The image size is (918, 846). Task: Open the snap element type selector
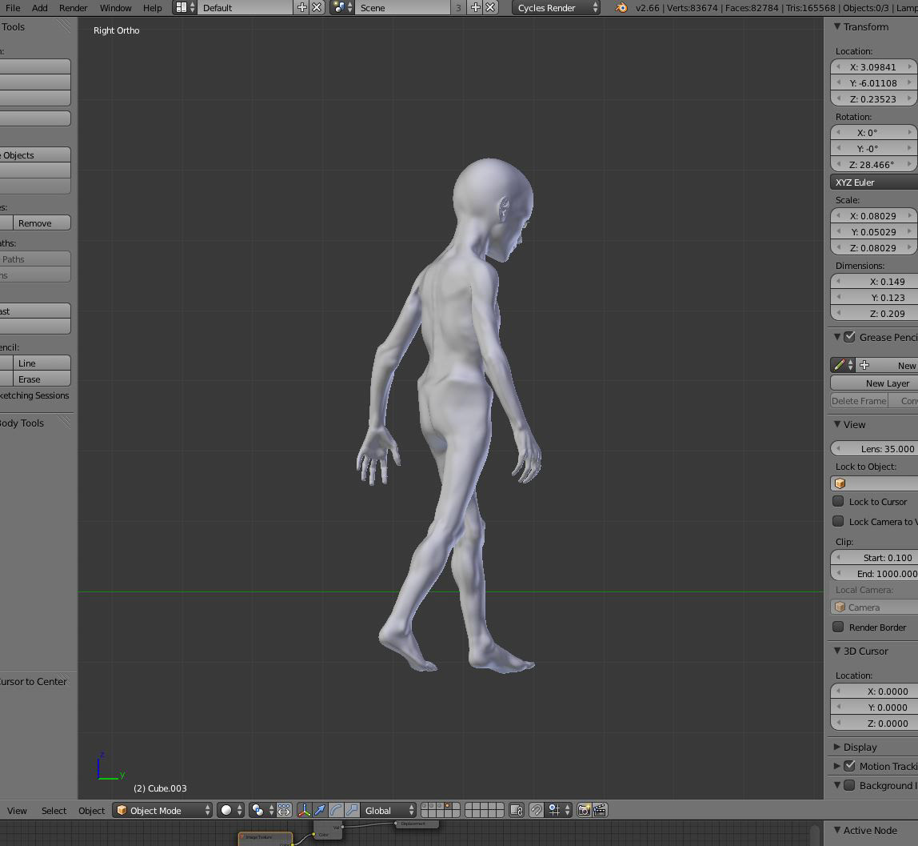(558, 810)
